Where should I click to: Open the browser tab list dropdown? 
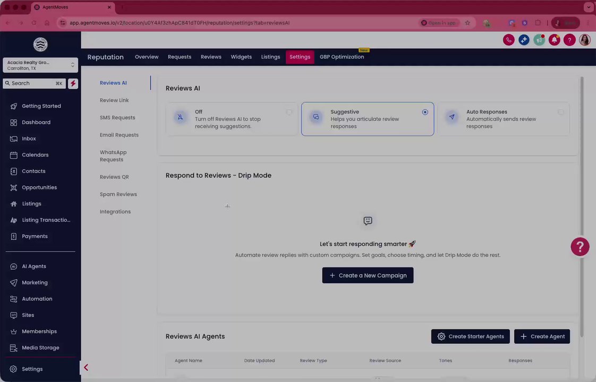589,7
